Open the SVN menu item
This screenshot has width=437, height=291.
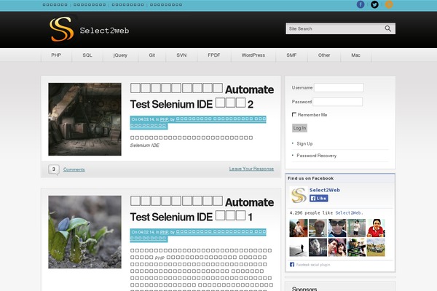click(181, 55)
